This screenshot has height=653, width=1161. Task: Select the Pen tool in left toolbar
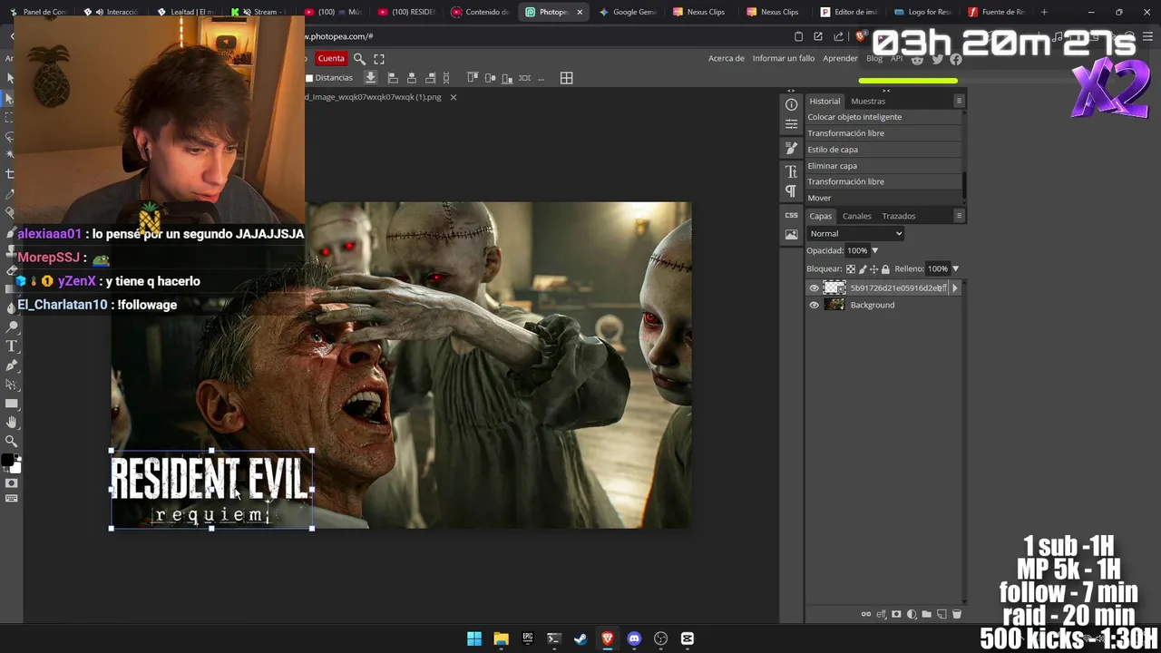[12, 365]
